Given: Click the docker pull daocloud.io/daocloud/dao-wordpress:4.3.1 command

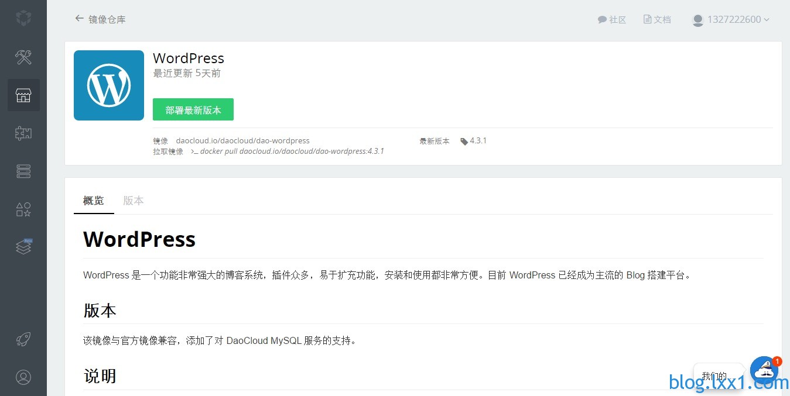Looking at the screenshot, I should click(292, 151).
